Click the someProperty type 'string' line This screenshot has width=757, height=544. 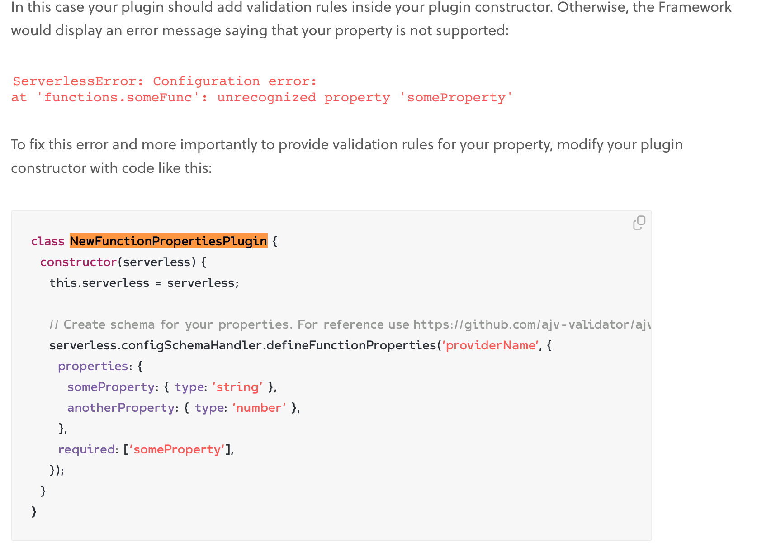click(x=172, y=387)
